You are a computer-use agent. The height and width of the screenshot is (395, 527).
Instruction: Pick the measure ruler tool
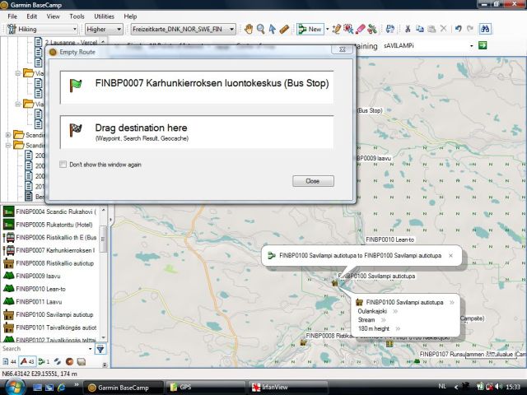click(x=284, y=29)
